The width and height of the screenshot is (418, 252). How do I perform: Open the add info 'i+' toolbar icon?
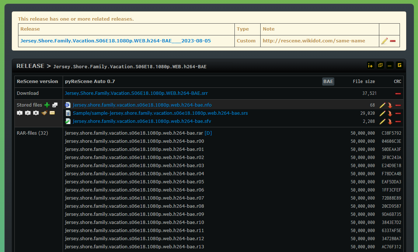coord(370,65)
